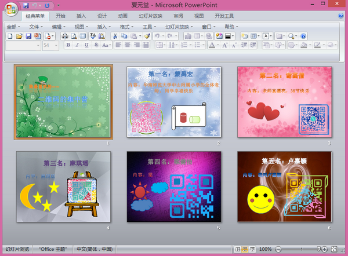Center align text
Image resolution: width=348 pixels, height=256 pixels.
(128, 45)
